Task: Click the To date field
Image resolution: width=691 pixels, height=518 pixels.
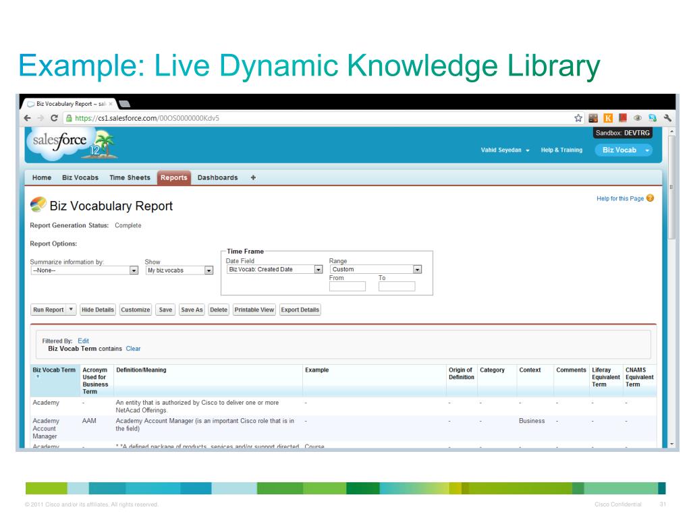Action: pyautogui.click(x=397, y=286)
